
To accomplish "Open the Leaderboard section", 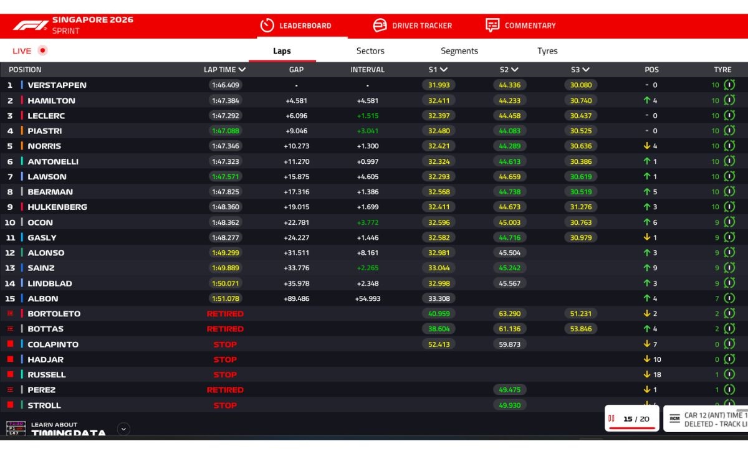I will click(296, 26).
